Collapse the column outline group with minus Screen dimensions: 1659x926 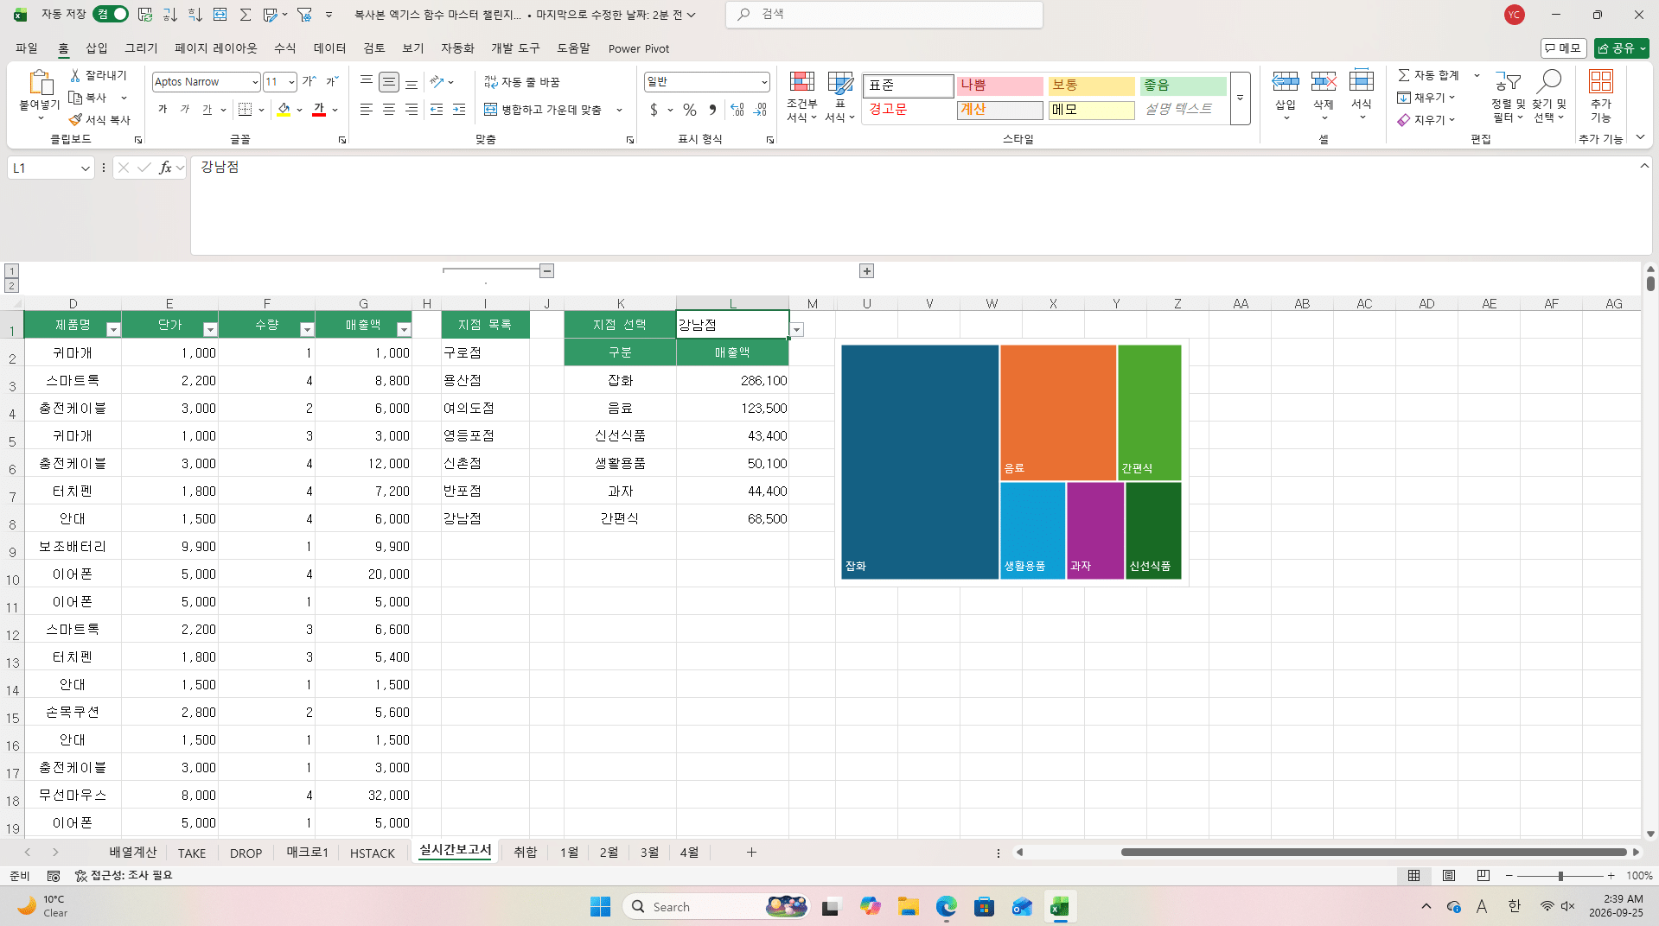[547, 271]
